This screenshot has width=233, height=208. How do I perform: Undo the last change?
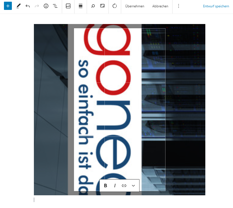[28, 6]
